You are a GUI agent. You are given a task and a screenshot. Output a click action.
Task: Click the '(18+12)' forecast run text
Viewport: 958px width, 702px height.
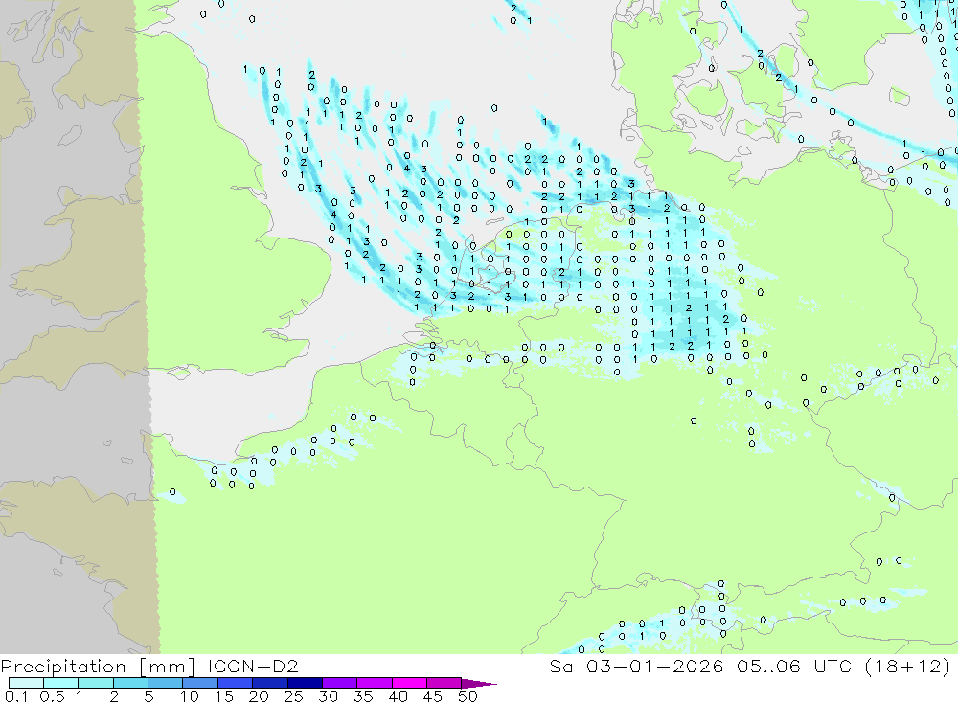click(908, 666)
